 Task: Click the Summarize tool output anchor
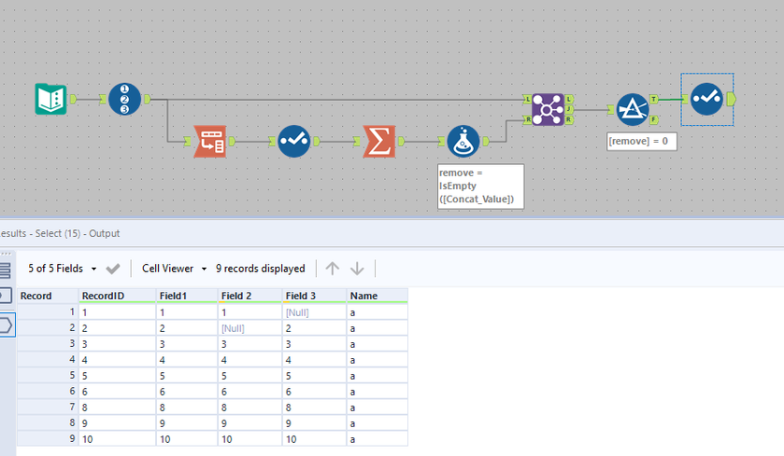pyautogui.click(x=401, y=141)
